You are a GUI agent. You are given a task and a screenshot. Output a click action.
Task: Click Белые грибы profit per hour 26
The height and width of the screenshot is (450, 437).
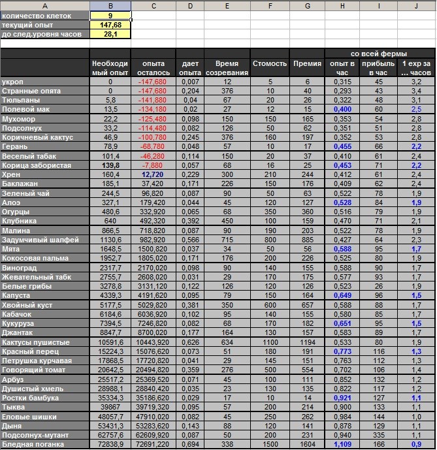[378, 287]
